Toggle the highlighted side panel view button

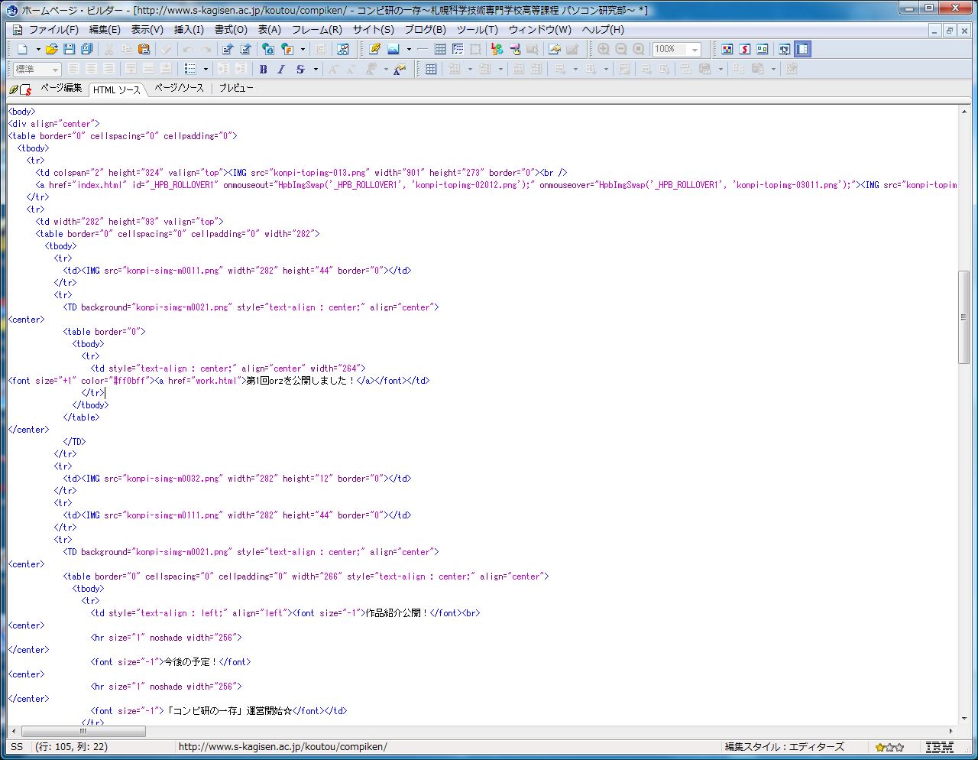pos(802,49)
